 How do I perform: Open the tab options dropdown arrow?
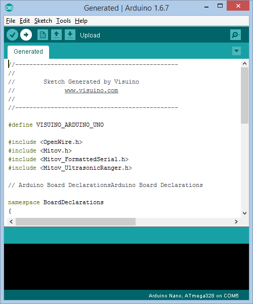tap(236, 51)
